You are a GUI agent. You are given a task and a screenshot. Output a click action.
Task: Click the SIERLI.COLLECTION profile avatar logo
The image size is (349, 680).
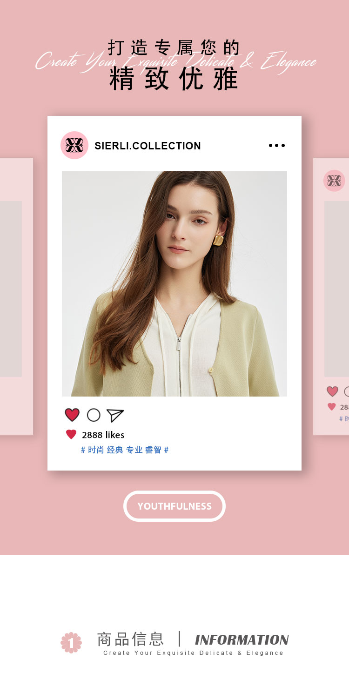(74, 145)
